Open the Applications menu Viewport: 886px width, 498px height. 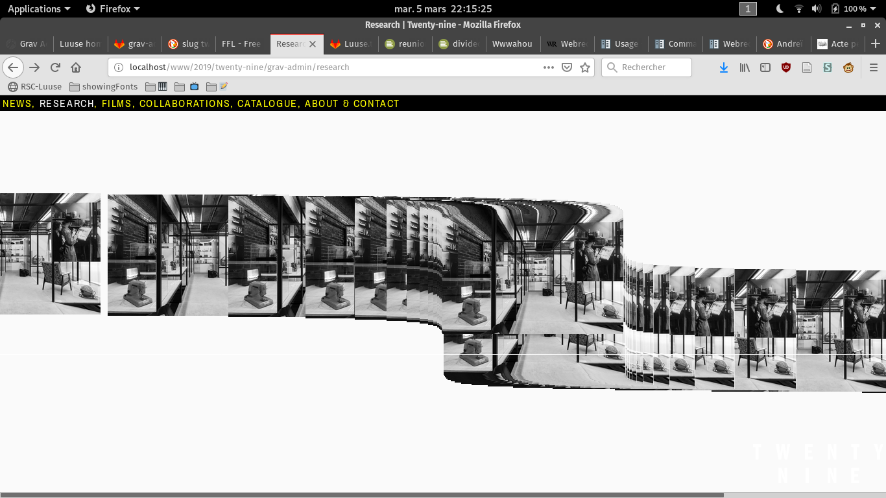tap(38, 8)
